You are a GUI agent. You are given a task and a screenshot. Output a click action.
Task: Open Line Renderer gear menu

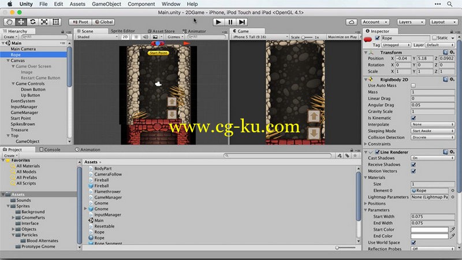(452, 152)
